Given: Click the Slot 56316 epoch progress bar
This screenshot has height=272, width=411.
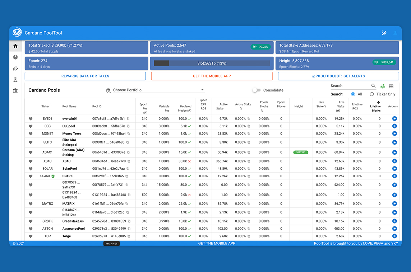Looking at the screenshot, I should (x=212, y=64).
